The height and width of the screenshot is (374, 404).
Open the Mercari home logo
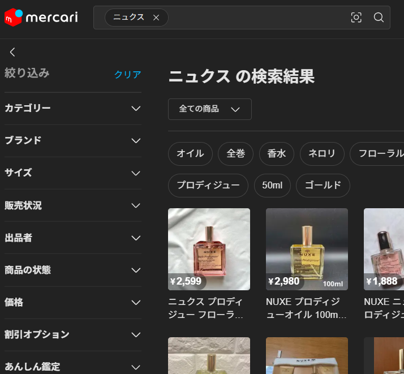point(41,18)
